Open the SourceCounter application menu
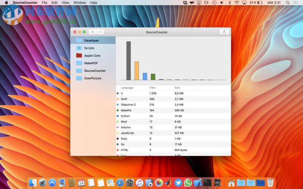Image resolution: width=303 pixels, height=189 pixels. click(25, 3)
